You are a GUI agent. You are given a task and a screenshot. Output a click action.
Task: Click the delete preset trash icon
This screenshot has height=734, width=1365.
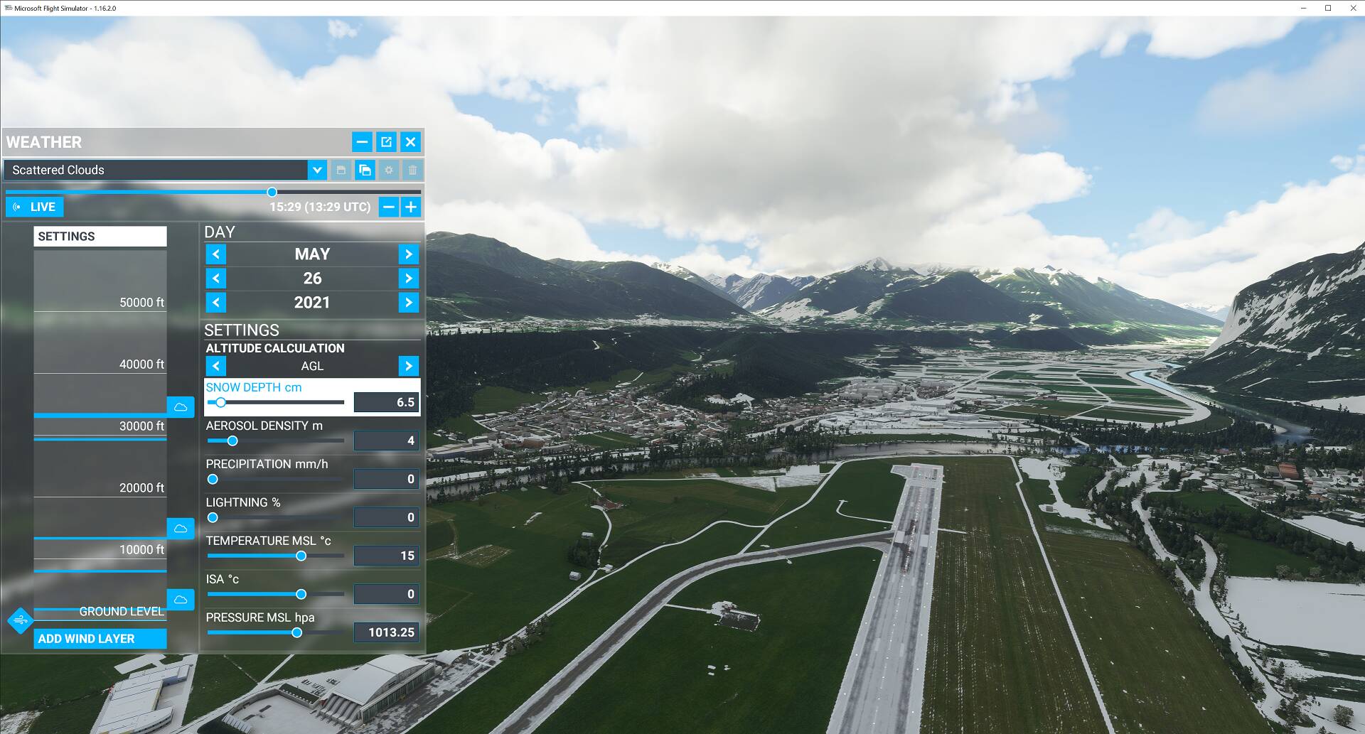[412, 170]
